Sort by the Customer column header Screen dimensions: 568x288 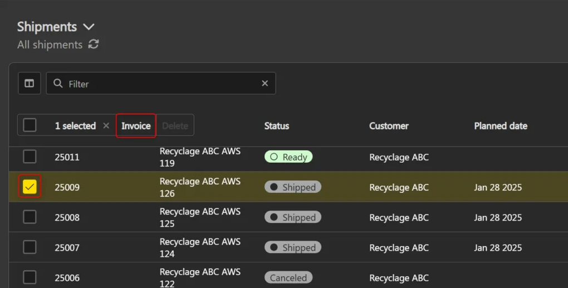tap(389, 126)
